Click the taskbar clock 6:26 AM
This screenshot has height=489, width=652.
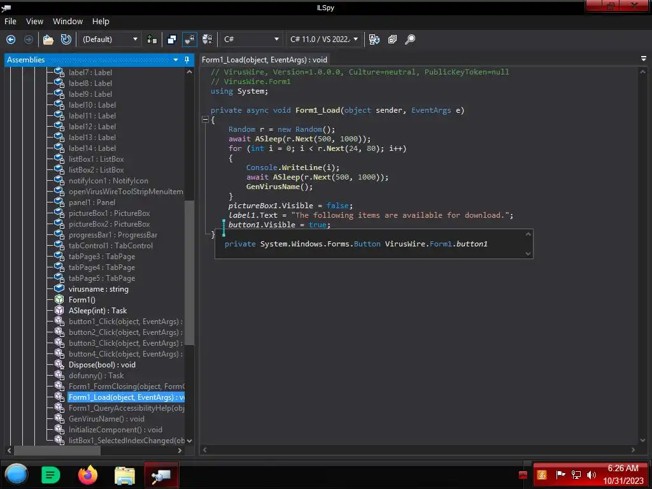coord(623,468)
